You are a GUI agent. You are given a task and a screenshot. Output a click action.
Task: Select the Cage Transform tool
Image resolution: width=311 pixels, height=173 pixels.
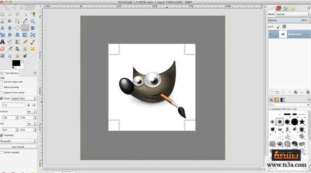coord(33,35)
